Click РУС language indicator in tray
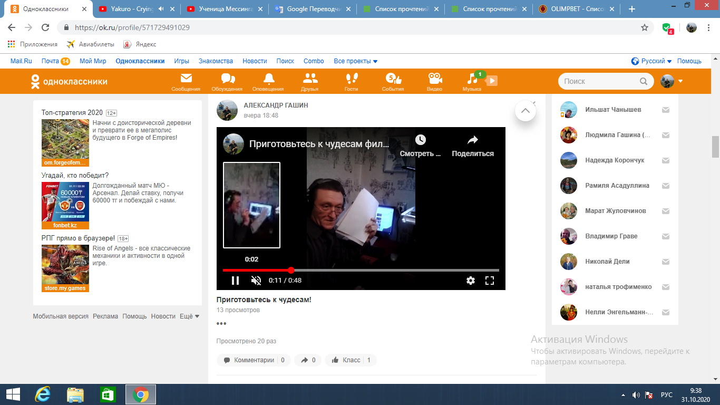 (667, 394)
